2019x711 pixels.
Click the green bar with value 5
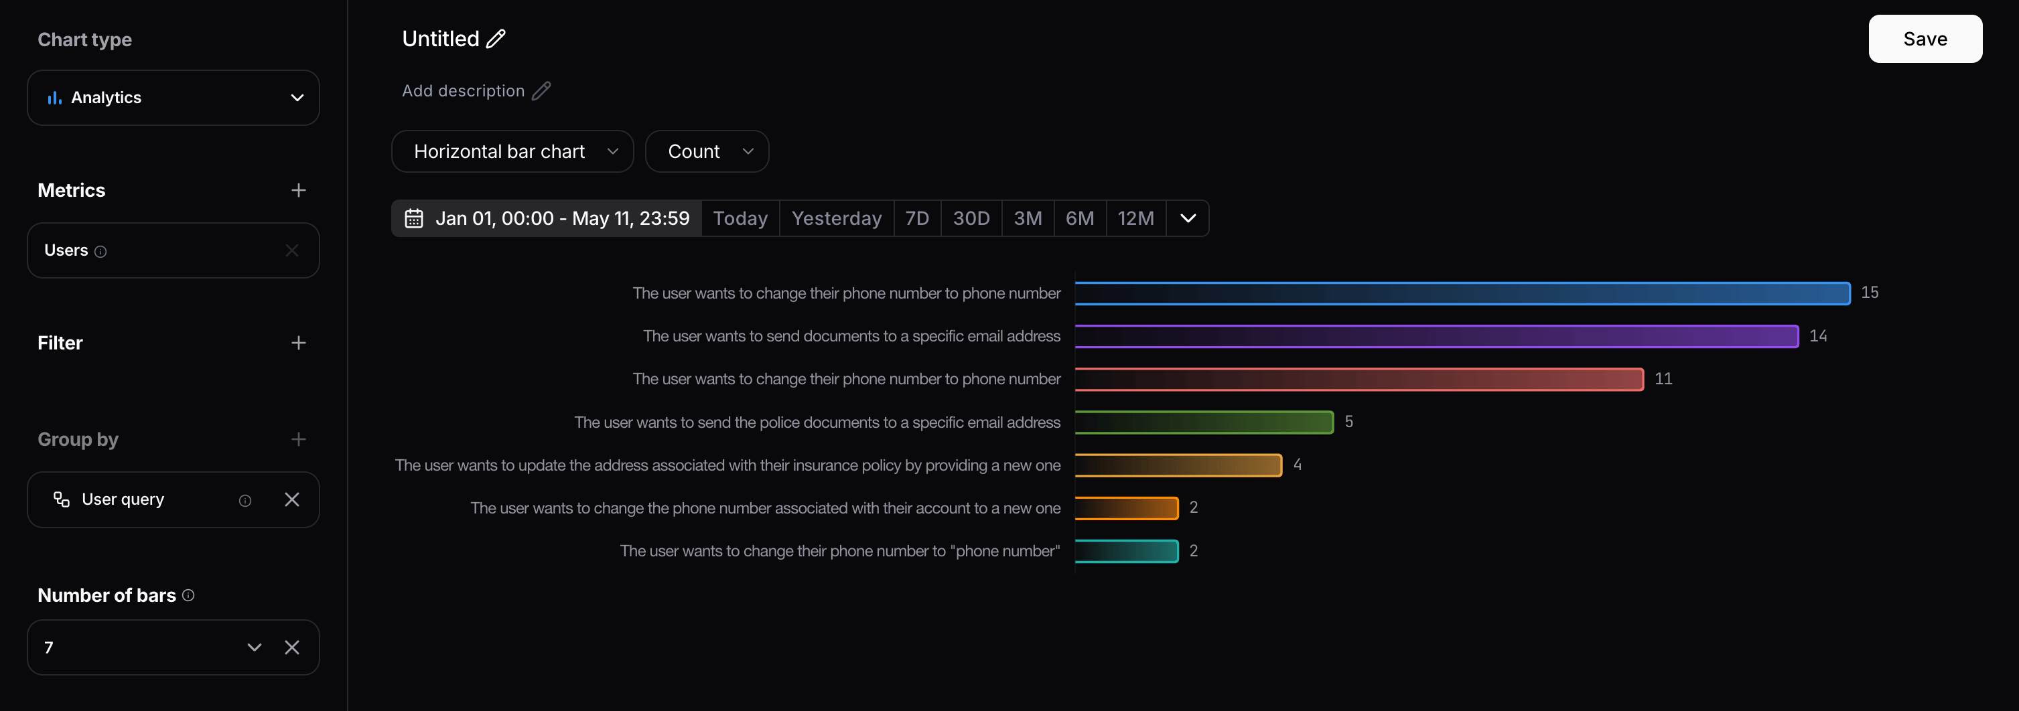1204,422
